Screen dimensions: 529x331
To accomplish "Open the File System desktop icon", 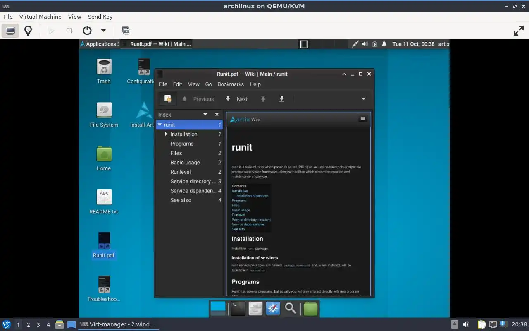I will (104, 115).
